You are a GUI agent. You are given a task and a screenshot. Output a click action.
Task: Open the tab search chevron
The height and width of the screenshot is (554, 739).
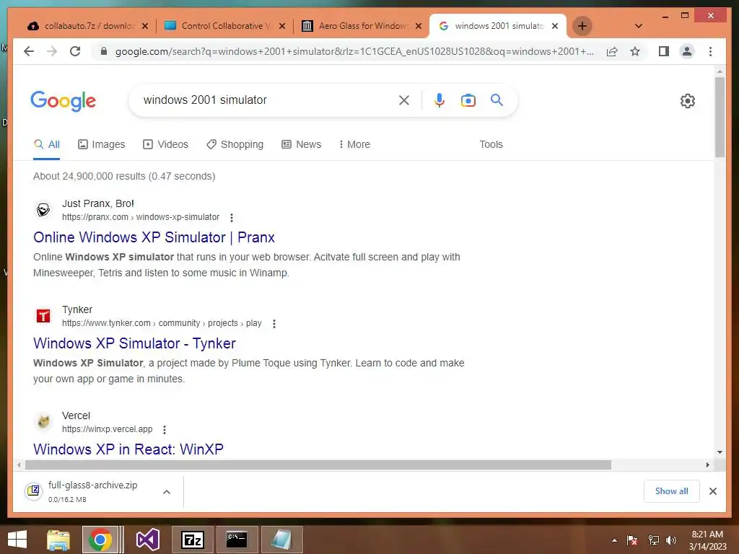coord(638,26)
